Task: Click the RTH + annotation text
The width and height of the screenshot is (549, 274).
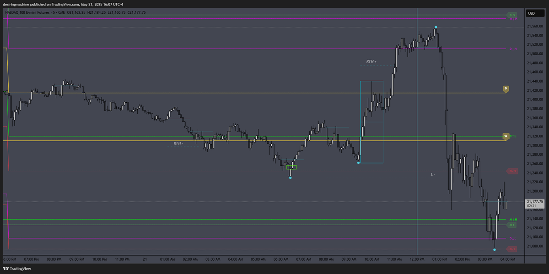Action: [x=371, y=61]
